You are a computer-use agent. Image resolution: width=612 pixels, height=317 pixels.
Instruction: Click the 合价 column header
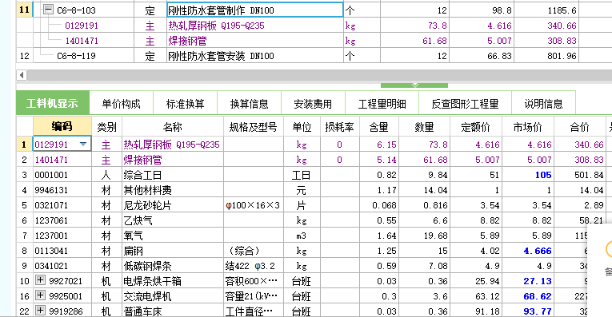[580, 127]
